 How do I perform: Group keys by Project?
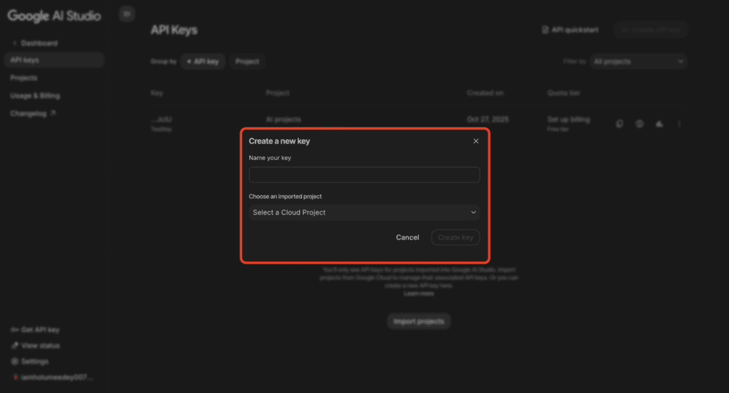(247, 62)
